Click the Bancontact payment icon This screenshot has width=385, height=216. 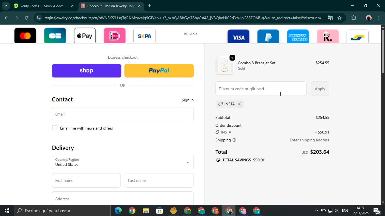point(358,36)
